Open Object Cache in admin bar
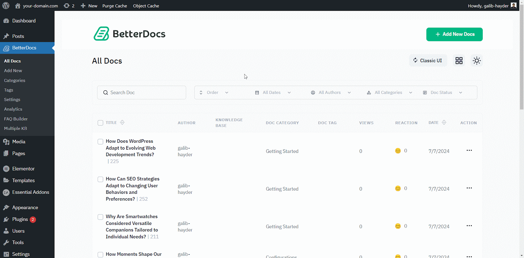Viewport: 524px width, 258px height. coord(146,6)
